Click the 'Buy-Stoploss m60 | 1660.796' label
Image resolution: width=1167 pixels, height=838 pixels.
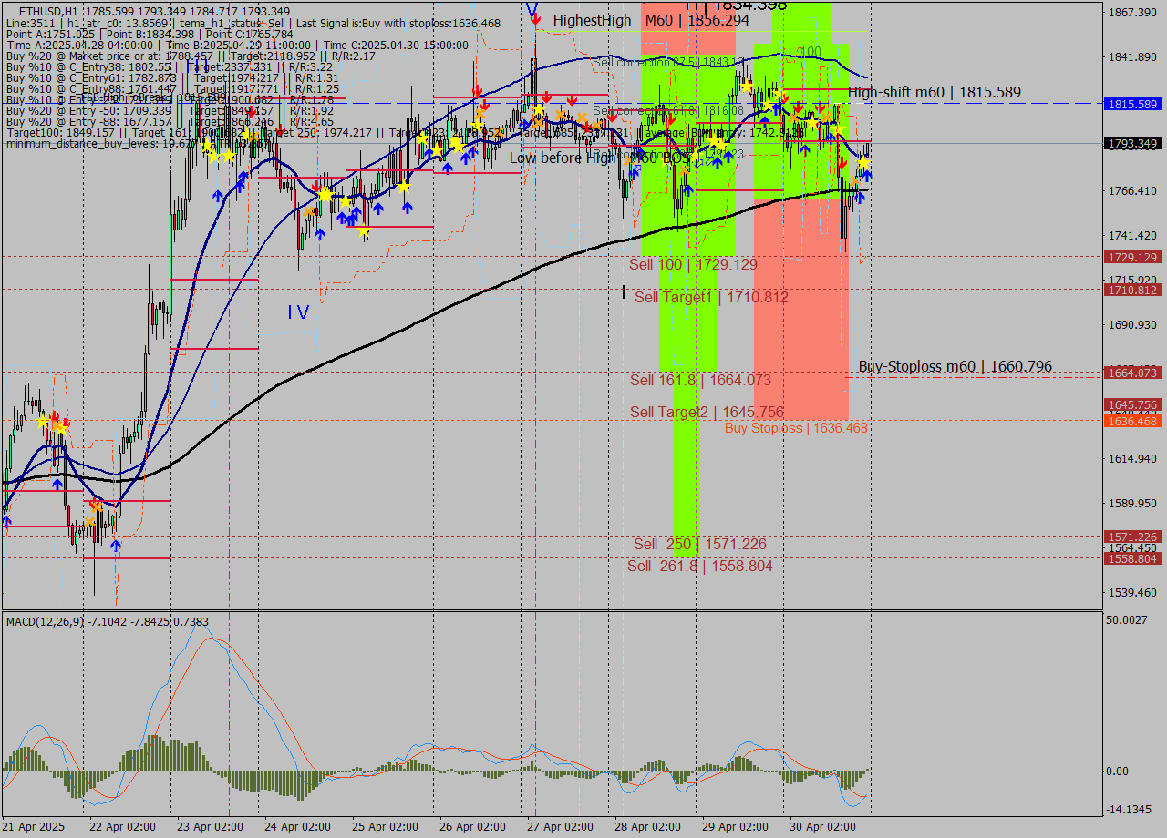point(955,367)
